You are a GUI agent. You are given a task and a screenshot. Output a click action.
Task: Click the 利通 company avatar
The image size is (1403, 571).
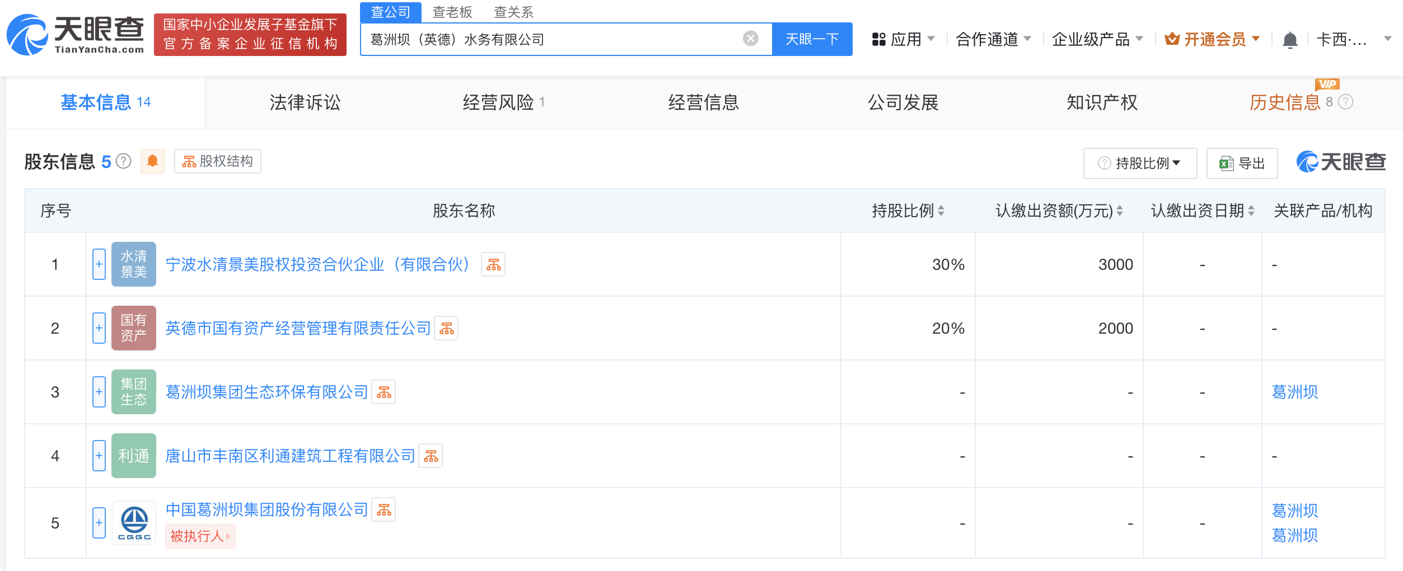[134, 456]
